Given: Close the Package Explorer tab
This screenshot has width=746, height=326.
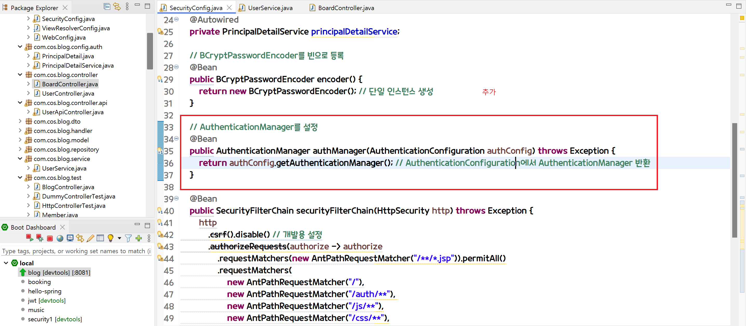Looking at the screenshot, I should [x=65, y=8].
